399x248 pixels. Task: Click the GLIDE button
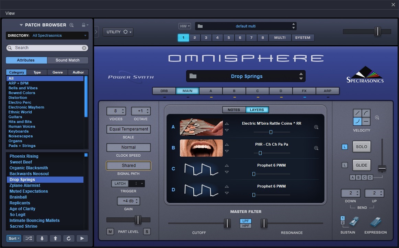(361, 165)
